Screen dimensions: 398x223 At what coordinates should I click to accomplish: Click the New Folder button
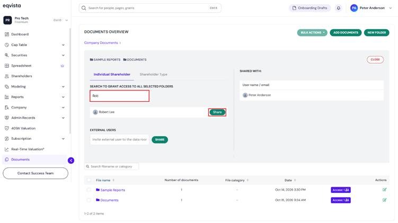(x=376, y=32)
